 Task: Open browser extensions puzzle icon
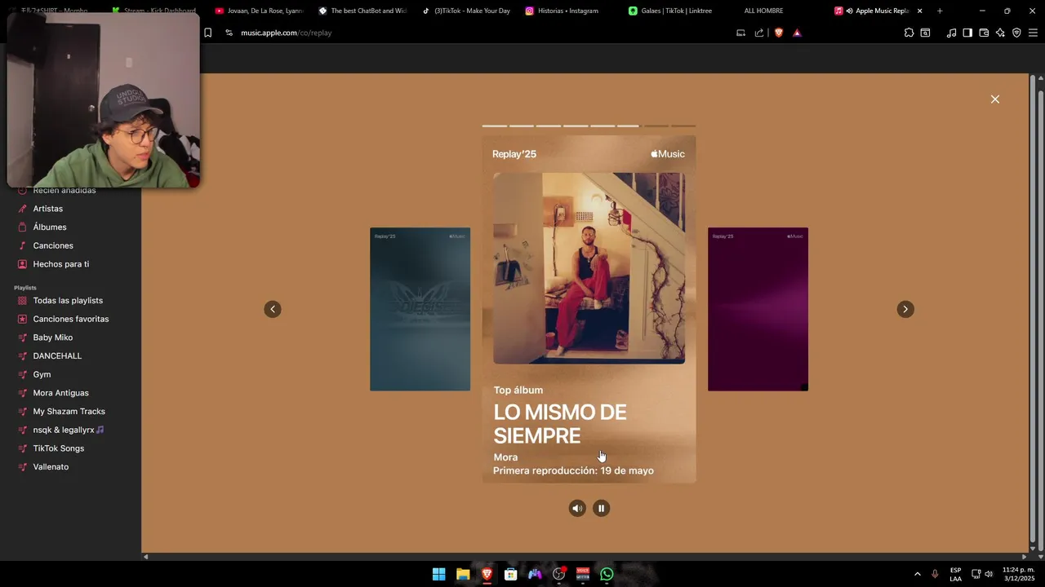point(909,33)
